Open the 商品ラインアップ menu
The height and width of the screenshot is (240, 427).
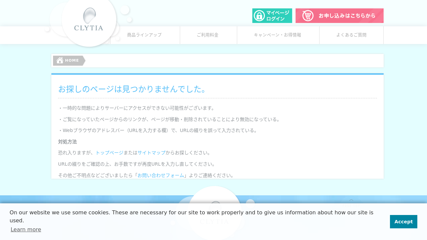pyautogui.click(x=144, y=35)
